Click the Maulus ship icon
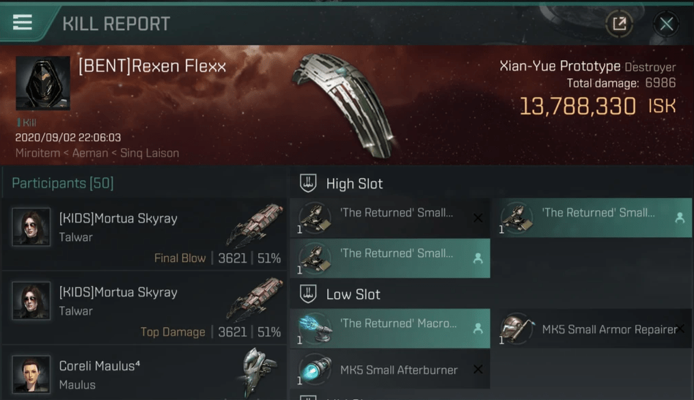The height and width of the screenshot is (400, 694). pos(260,371)
